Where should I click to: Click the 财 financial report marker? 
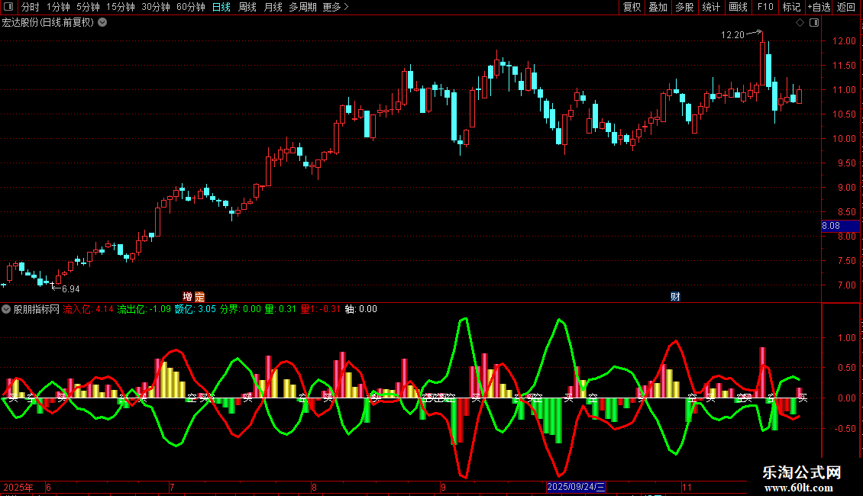675,297
